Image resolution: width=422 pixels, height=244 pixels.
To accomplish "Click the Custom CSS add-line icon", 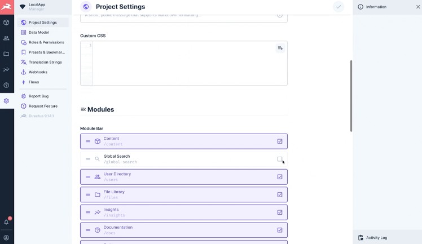I will [x=280, y=48].
